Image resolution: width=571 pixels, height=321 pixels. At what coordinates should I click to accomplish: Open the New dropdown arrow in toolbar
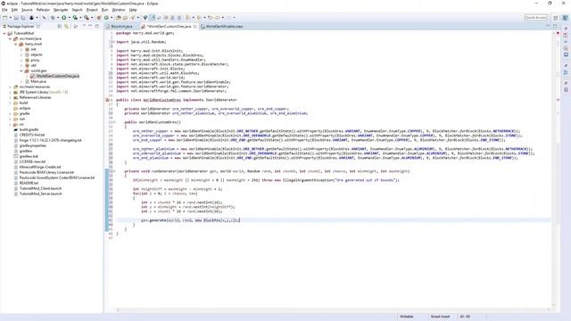[10, 18]
